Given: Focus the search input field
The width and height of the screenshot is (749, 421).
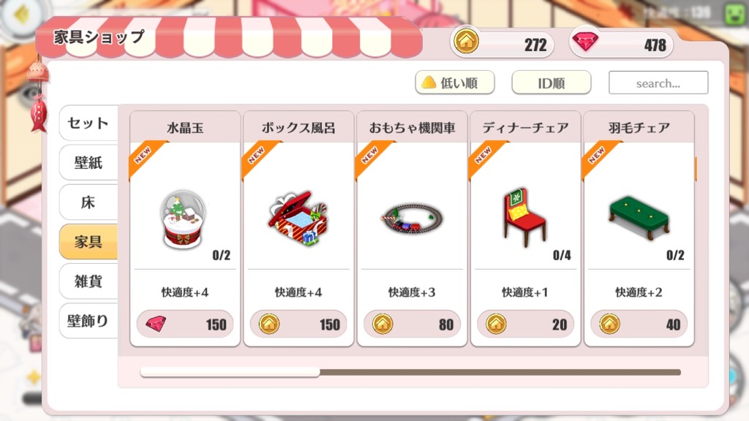Looking at the screenshot, I should (x=658, y=83).
